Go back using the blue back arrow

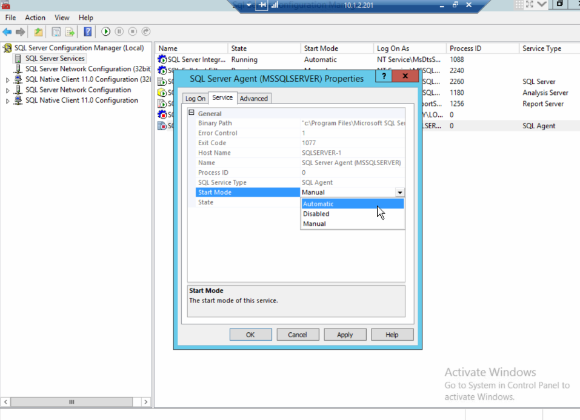click(x=7, y=31)
